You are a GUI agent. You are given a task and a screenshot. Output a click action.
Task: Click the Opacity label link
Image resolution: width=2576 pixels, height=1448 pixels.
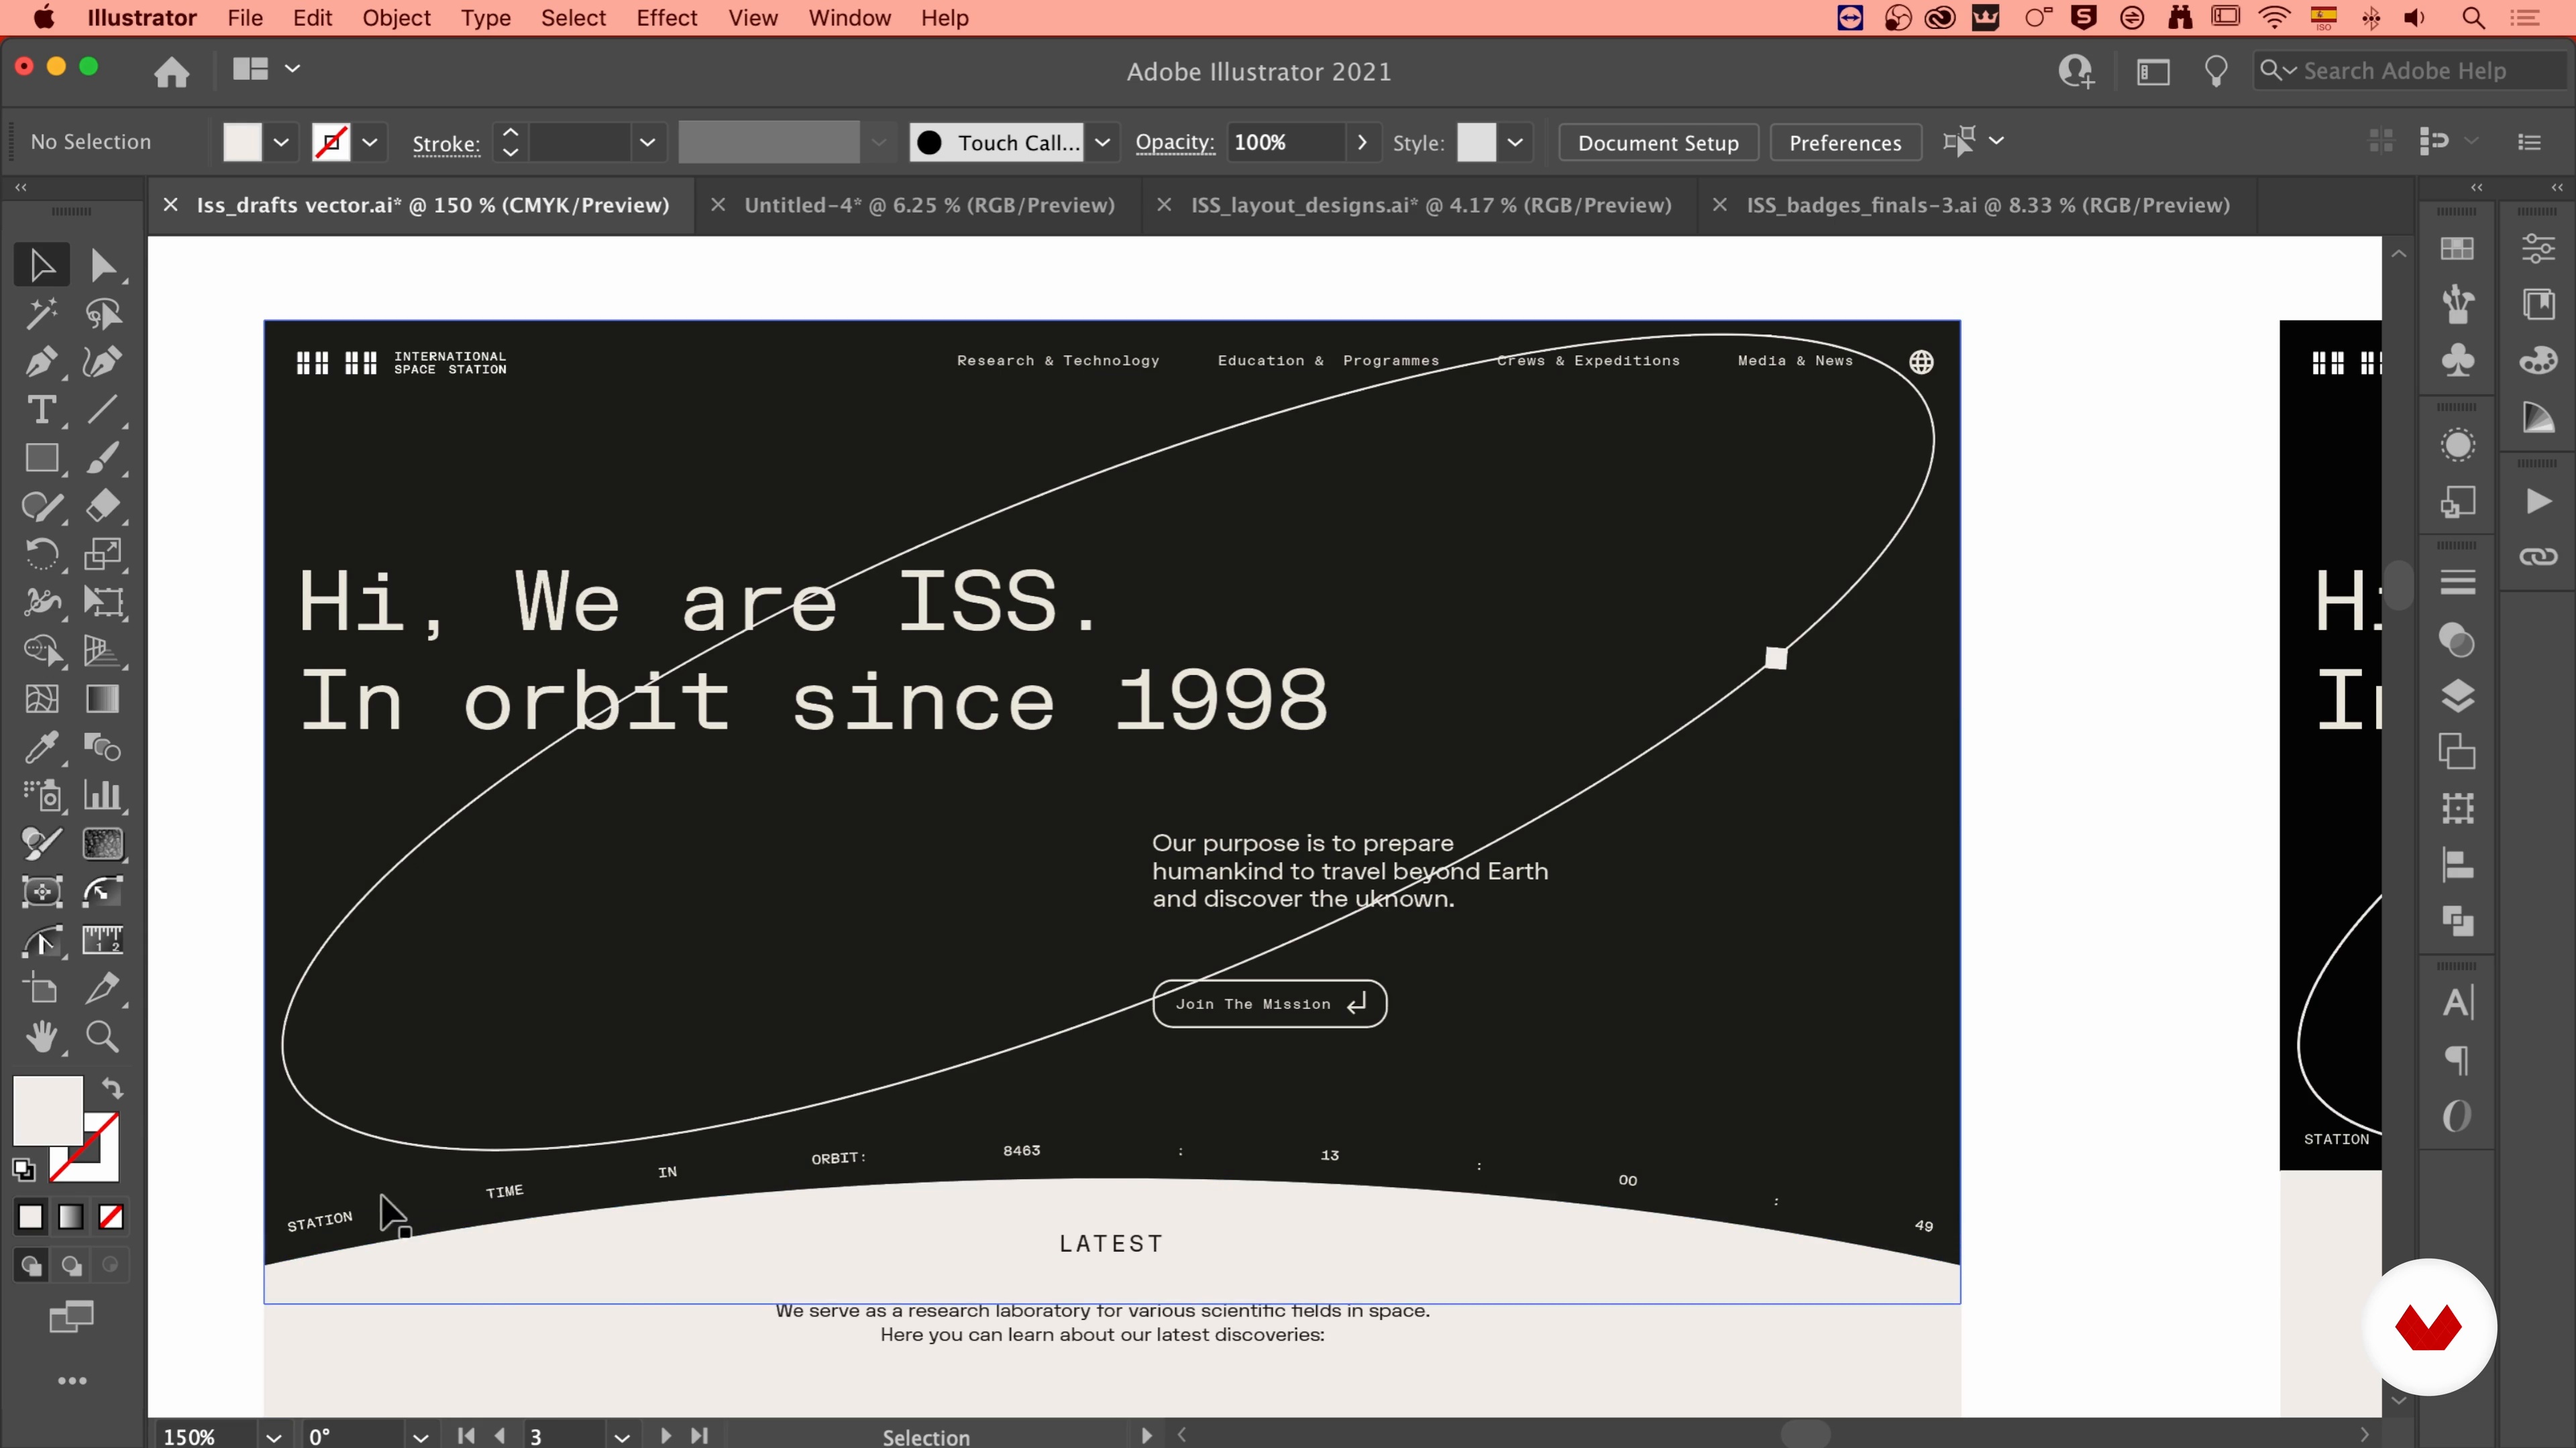1175,143
